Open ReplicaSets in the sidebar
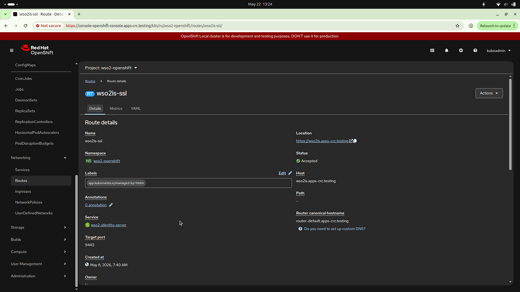Viewport: 520px width, 292px height. point(25,111)
